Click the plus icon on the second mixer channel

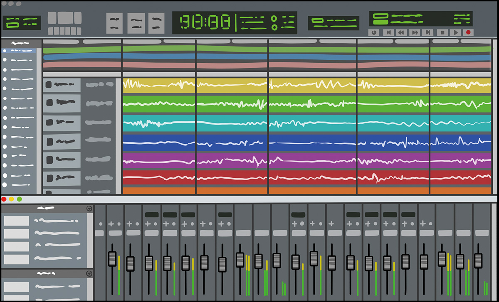click(128, 224)
